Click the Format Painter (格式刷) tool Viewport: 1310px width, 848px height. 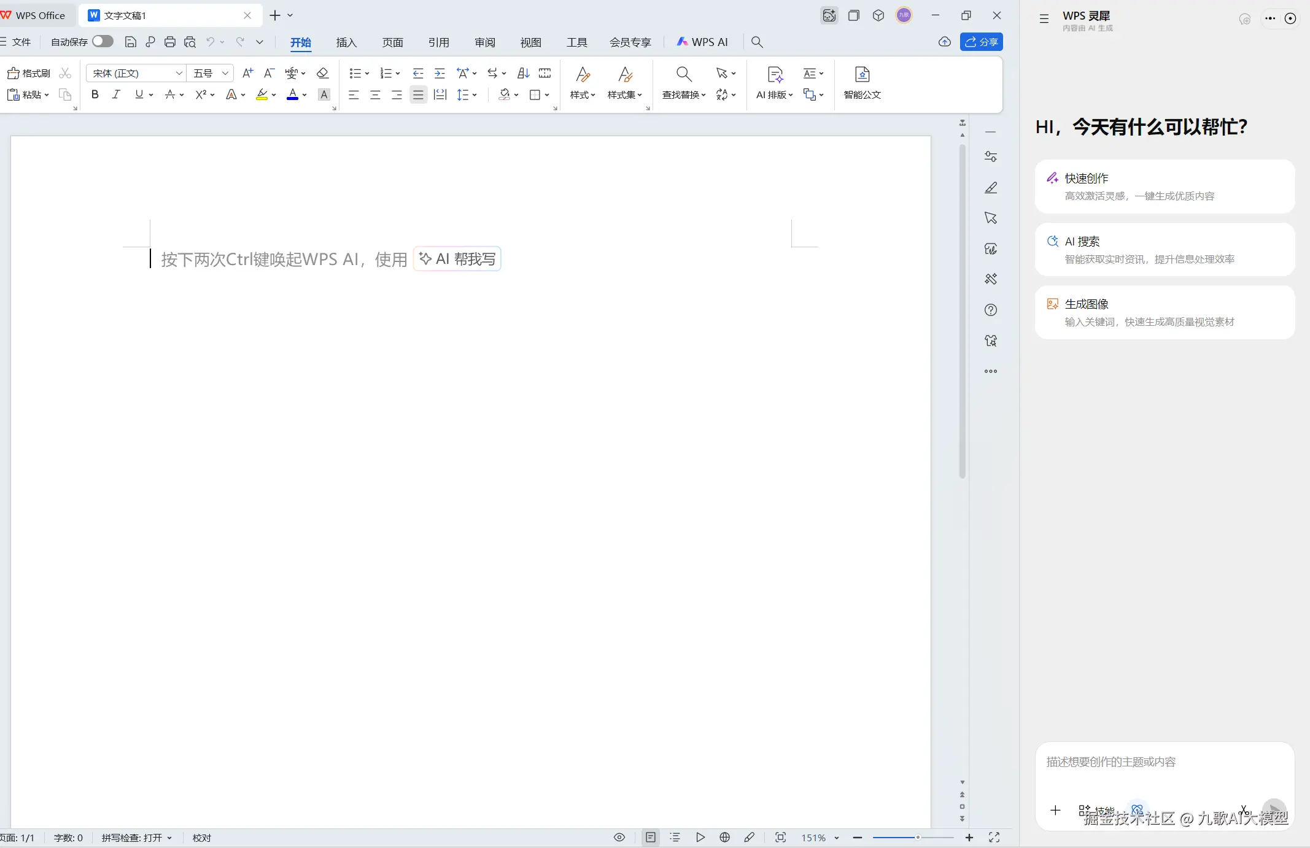[29, 74]
